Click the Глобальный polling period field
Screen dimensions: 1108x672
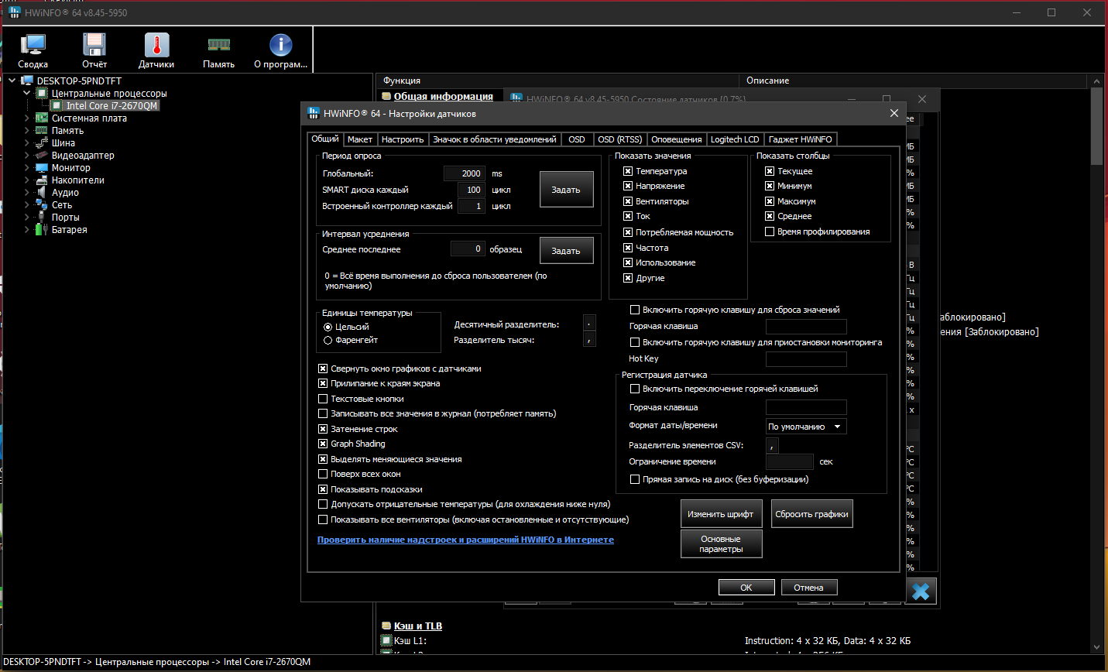click(x=465, y=173)
